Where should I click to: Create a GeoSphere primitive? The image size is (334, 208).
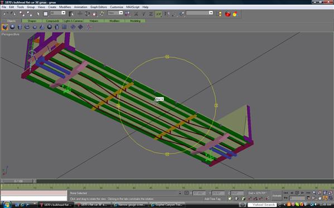click(50, 27)
